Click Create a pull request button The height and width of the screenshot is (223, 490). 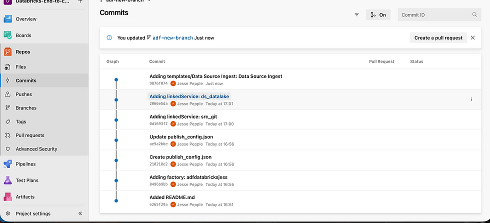coord(438,37)
